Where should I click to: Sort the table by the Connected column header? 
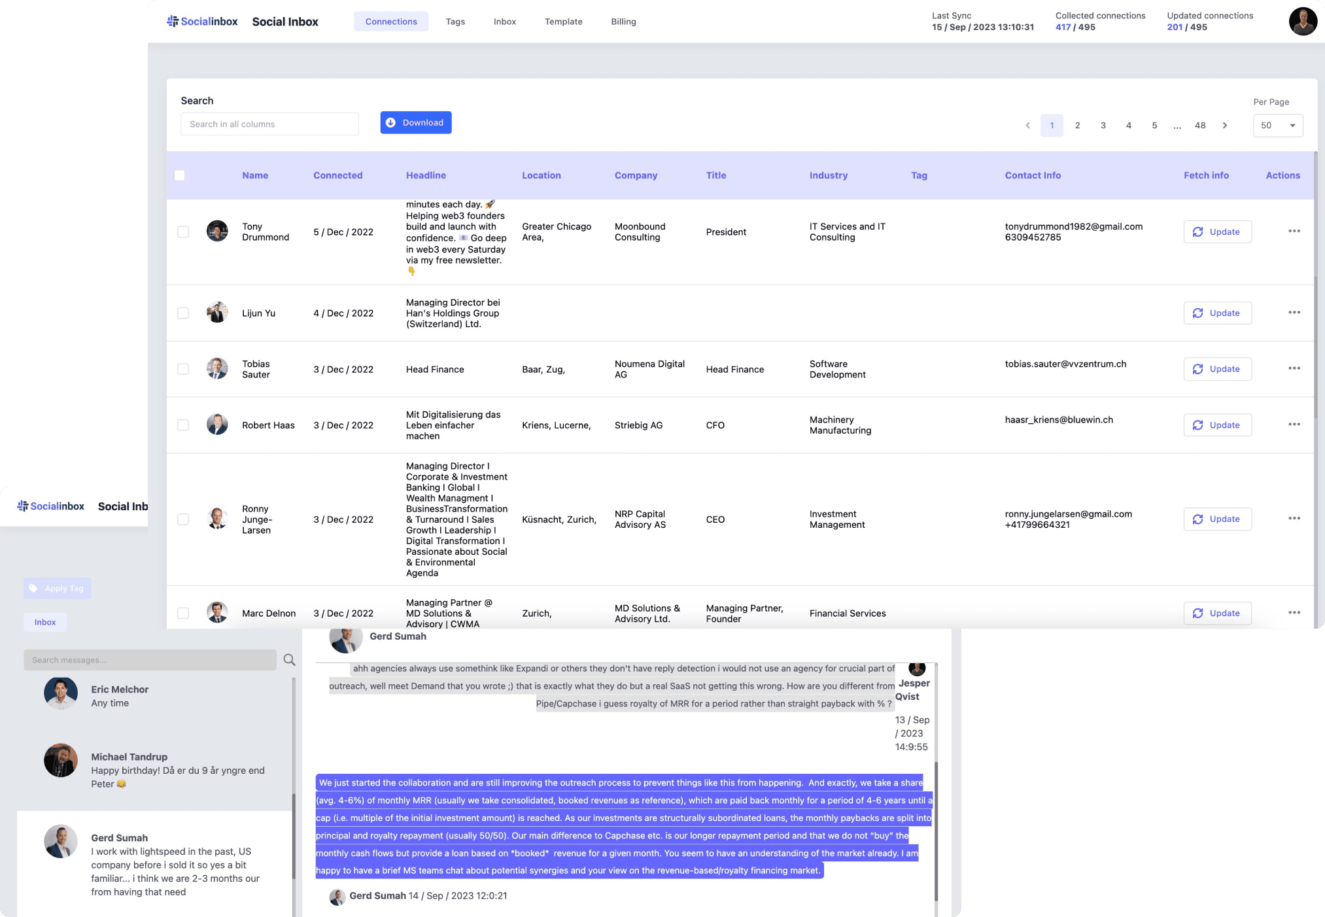(337, 175)
